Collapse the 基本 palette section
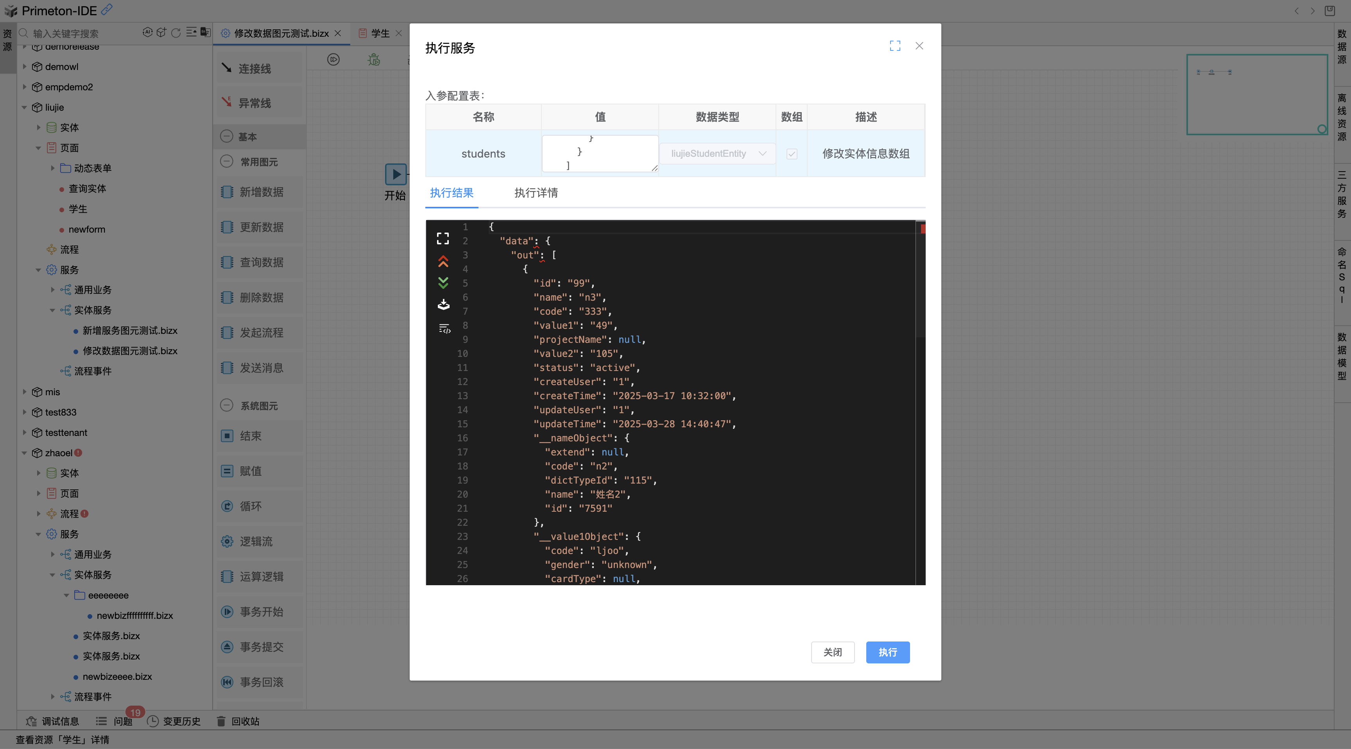Viewport: 1351px width, 749px height. pyautogui.click(x=227, y=136)
